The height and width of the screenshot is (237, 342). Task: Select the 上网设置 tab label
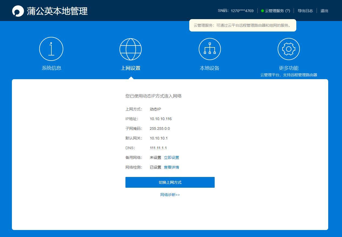pos(131,68)
